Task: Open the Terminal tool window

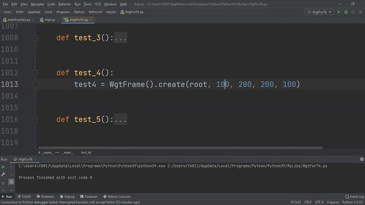Action: pos(89,196)
